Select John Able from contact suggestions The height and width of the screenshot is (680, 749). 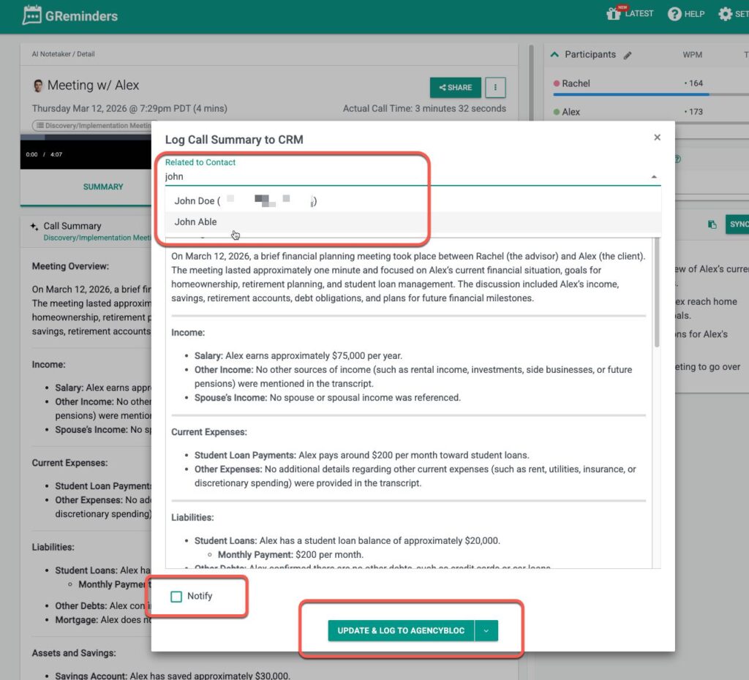tap(195, 222)
